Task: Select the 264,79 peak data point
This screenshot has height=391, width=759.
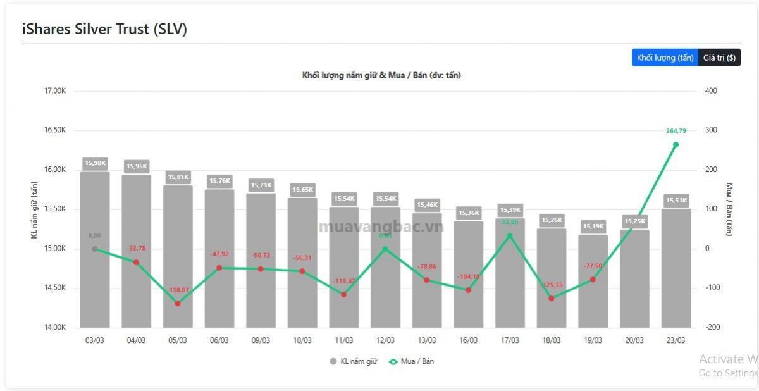Action: click(x=676, y=144)
